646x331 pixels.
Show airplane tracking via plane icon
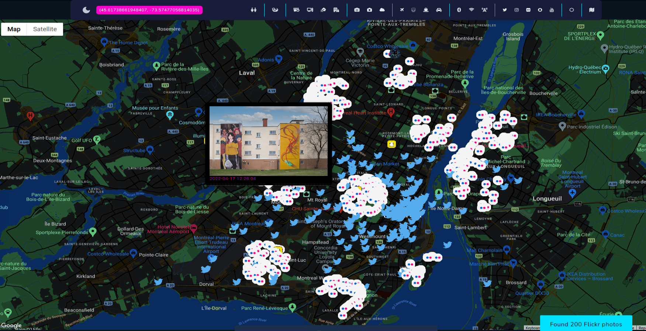(402, 10)
